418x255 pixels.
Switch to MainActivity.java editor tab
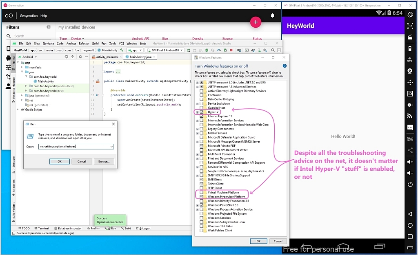click(x=140, y=57)
